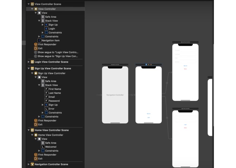236x168 pixels.
Task: Expand the Login View Controller Scene triangle
Action: [29, 62]
